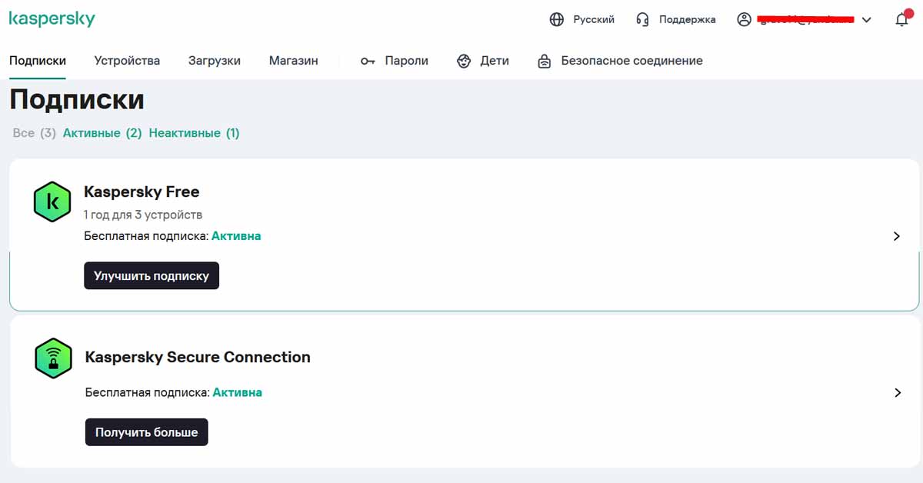Expand Kaspersky Secure Connection details chevron
Screen dimensions: 923x483
[x=897, y=392]
